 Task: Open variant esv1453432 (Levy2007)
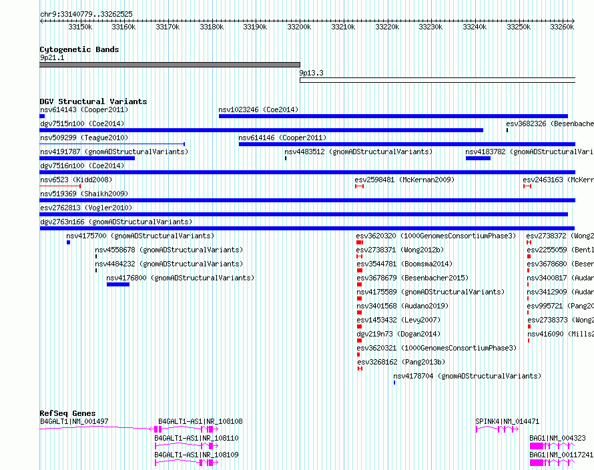point(398,320)
